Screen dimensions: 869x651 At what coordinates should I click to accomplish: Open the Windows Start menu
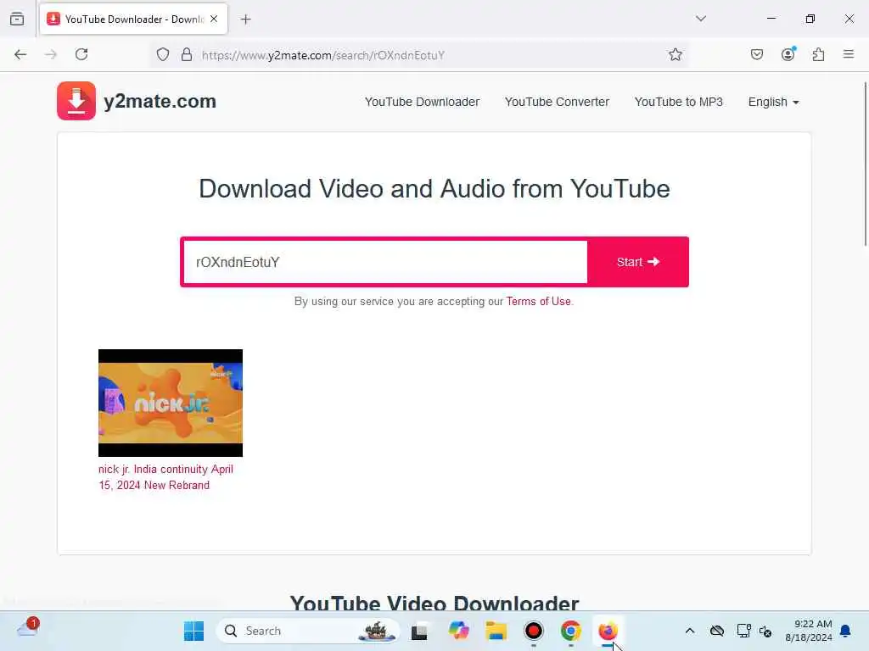tap(193, 631)
